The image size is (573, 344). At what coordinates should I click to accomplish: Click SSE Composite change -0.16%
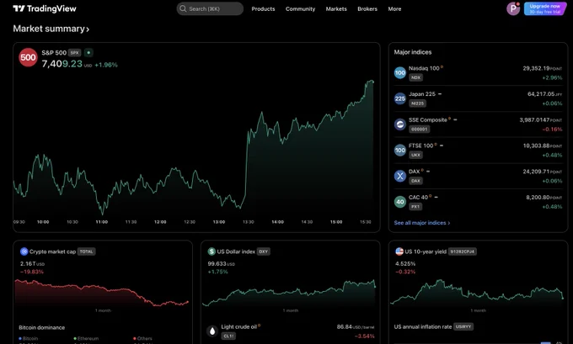pos(552,130)
